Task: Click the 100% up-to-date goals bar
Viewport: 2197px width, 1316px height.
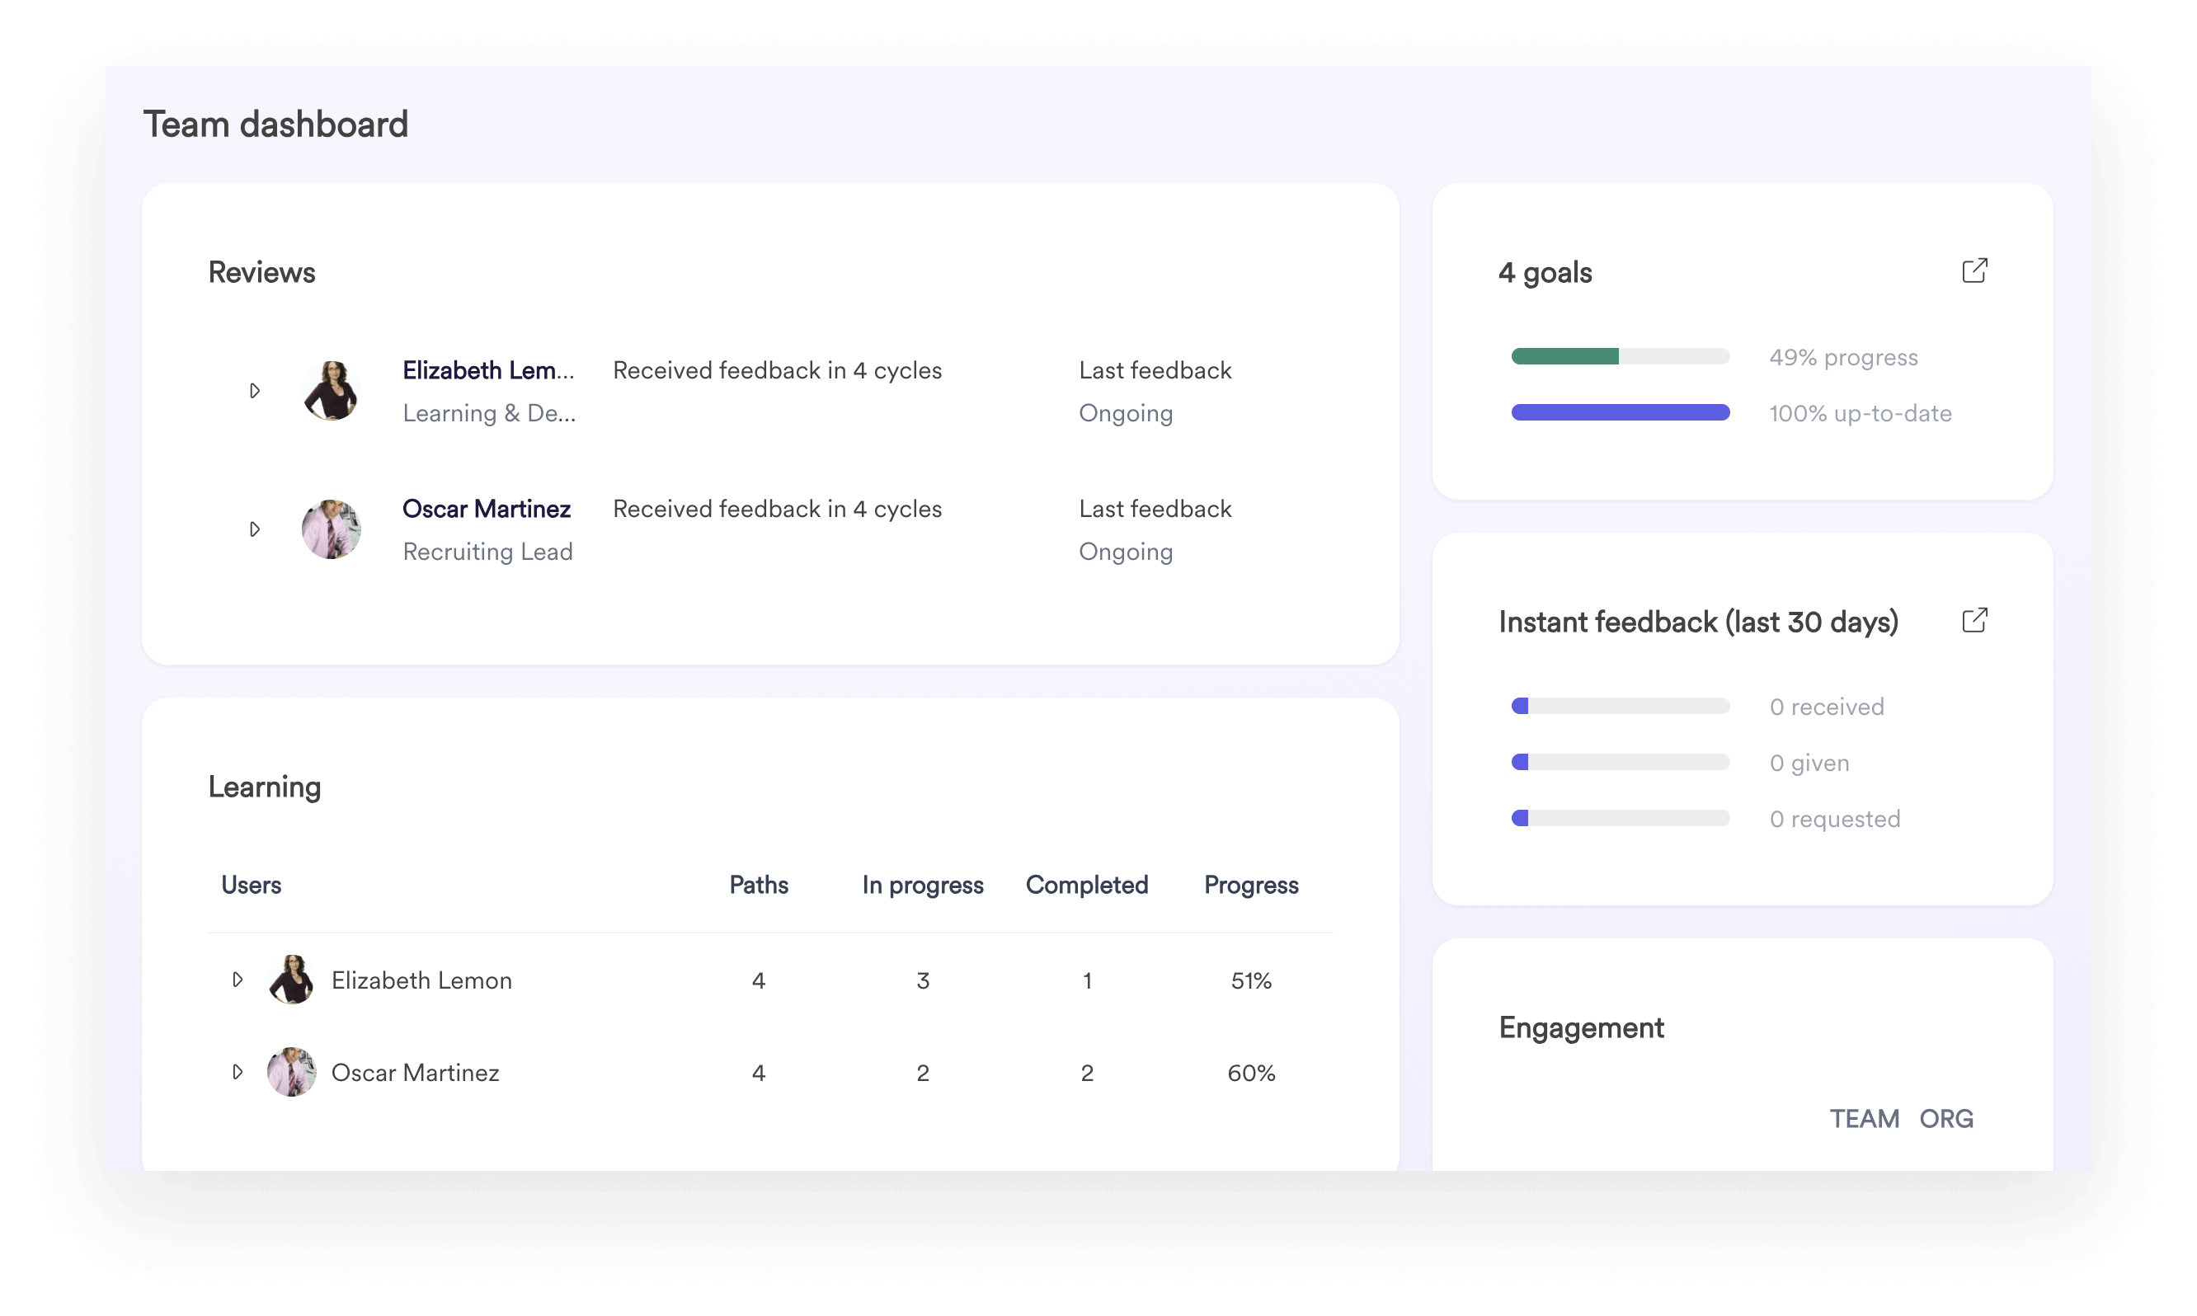Action: [x=1620, y=412]
